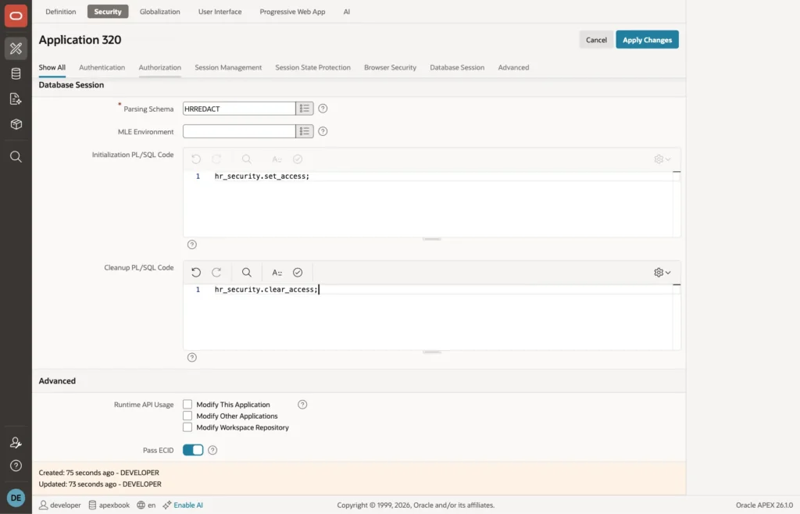Show help for MLE Environment field
800x514 pixels.
[323, 131]
